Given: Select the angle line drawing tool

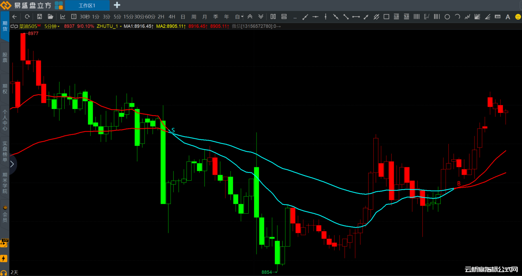Looking at the screenshot, I should pos(488,17).
